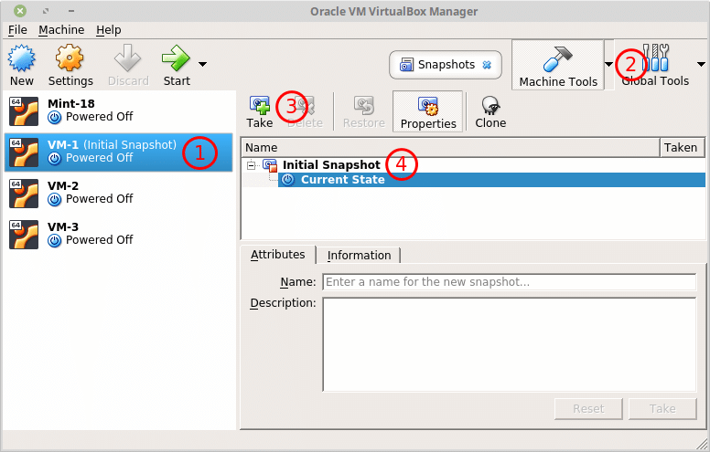710x452 pixels.
Task: Click the Restore snapshot toolbar icon
Action: click(363, 105)
